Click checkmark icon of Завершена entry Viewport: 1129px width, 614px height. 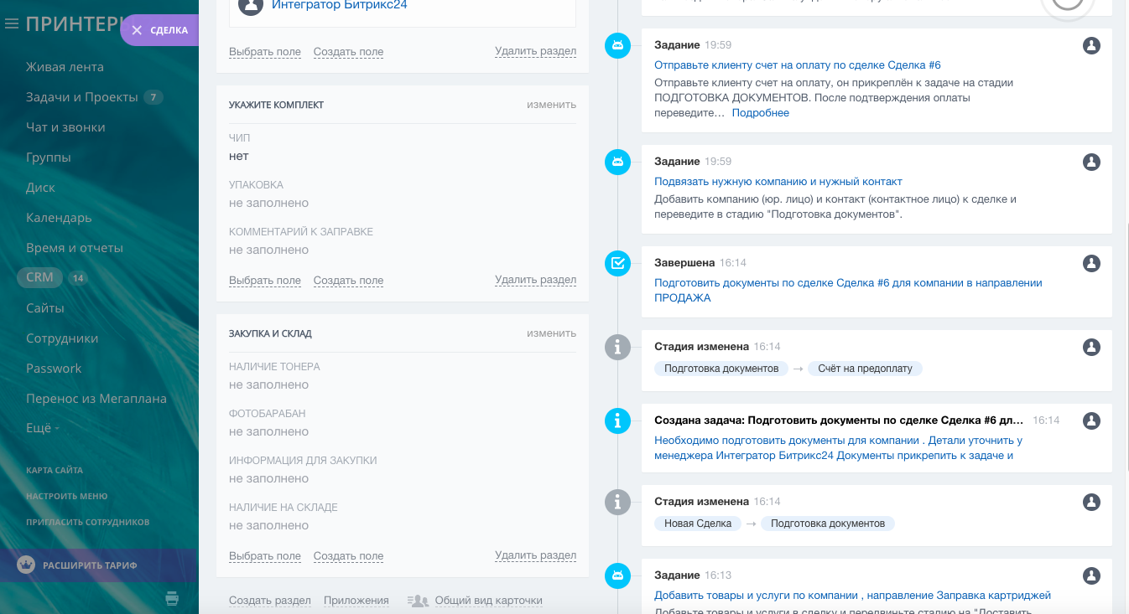pos(617,263)
